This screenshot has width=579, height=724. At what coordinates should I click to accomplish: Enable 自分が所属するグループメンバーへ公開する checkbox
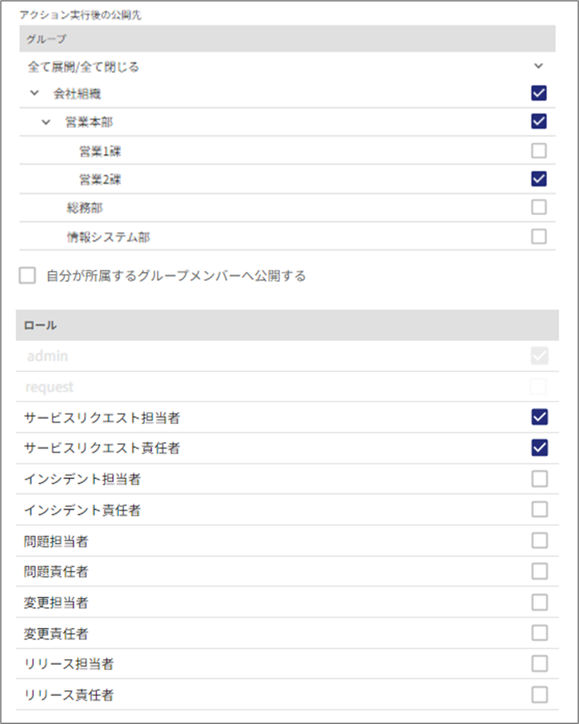(x=27, y=276)
